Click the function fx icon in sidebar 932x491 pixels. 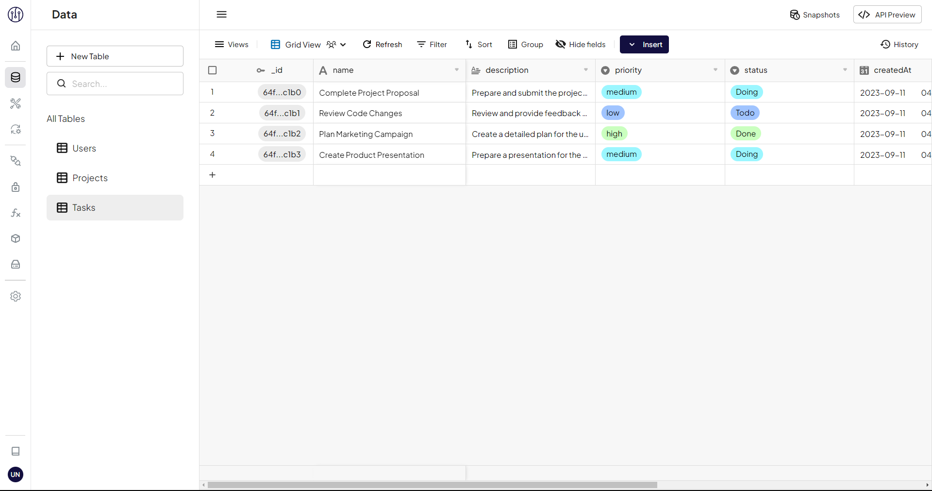pyautogui.click(x=16, y=213)
